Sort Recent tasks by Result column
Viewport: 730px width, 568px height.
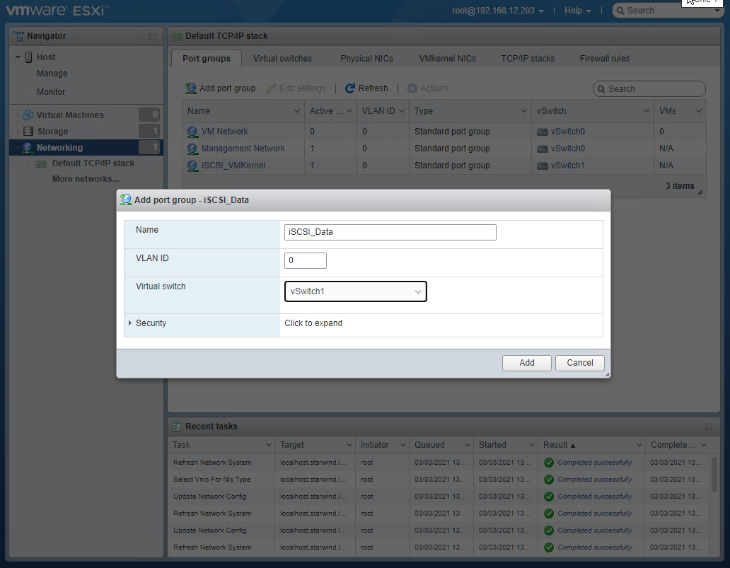tap(559, 445)
